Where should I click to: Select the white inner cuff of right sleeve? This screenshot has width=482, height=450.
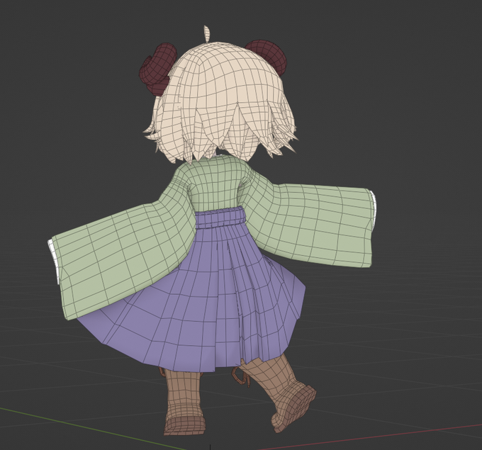[374, 212]
